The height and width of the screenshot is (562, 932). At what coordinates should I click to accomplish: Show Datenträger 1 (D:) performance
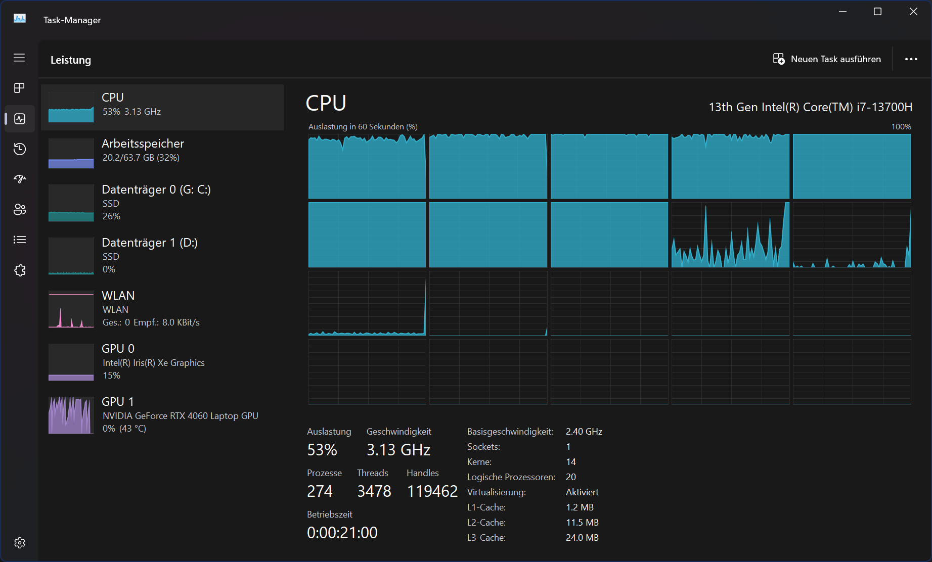[x=162, y=255]
